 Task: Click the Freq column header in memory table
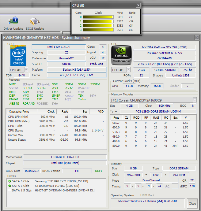pyautogui.click(x=116, y=118)
